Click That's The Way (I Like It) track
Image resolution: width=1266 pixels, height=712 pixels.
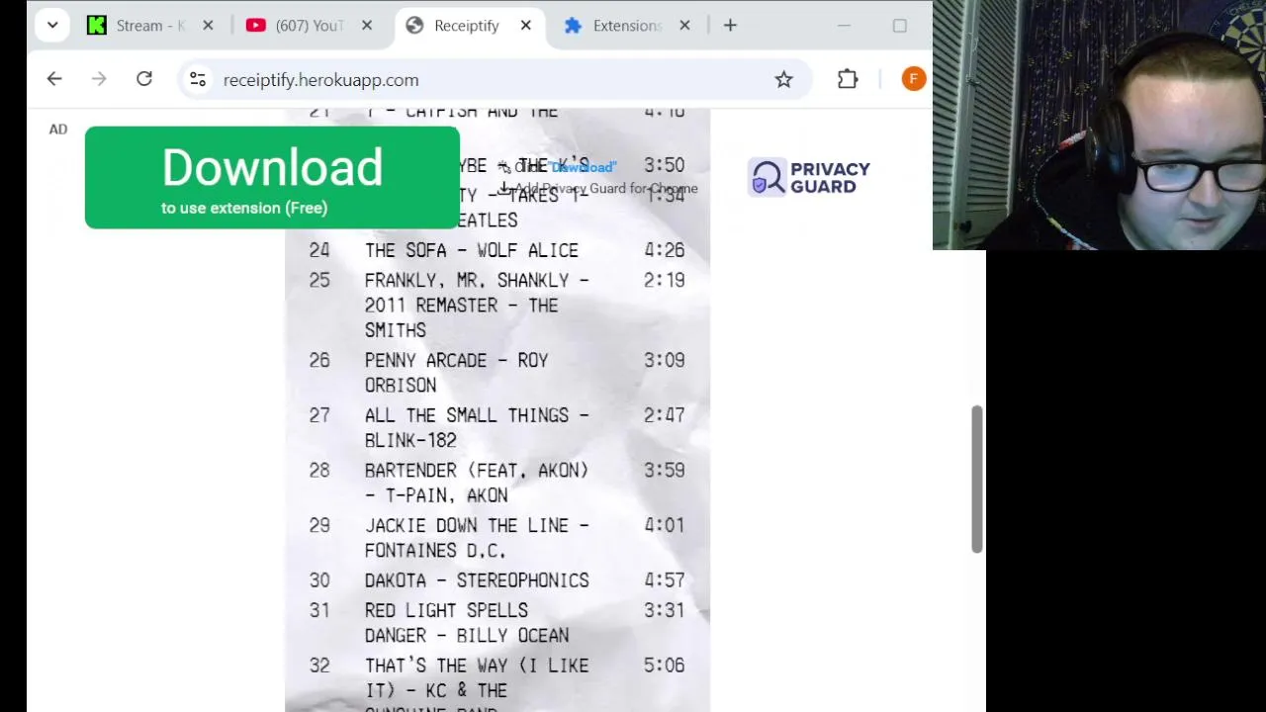[477, 684]
